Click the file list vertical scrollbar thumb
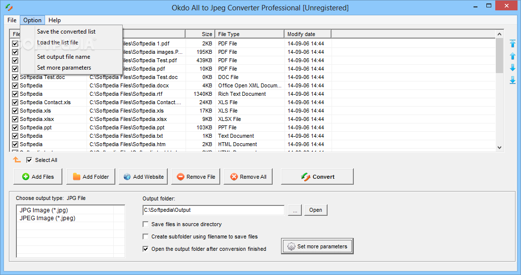The image size is (521, 275). [x=499, y=55]
